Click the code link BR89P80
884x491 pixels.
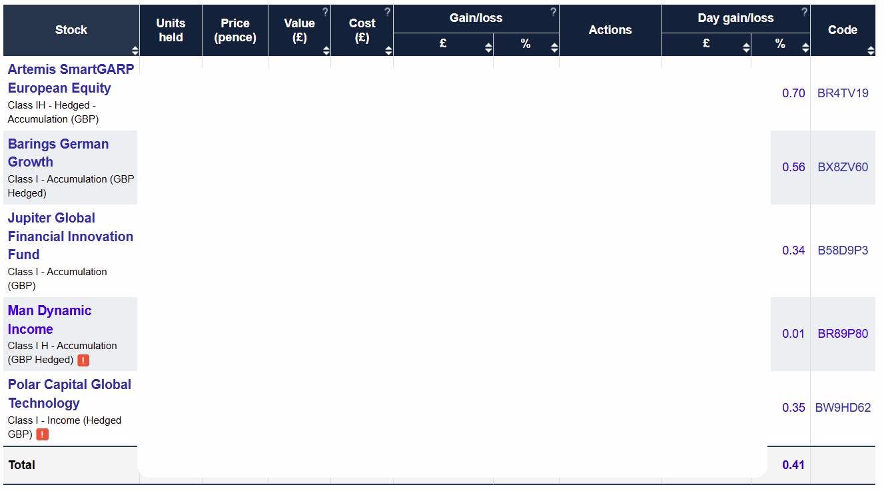click(x=843, y=334)
